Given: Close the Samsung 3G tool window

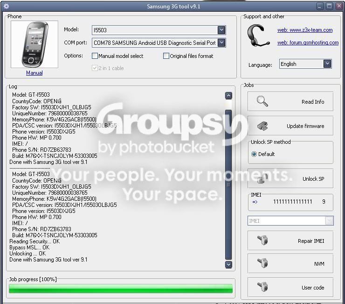Looking at the screenshot, I should [339, 6].
